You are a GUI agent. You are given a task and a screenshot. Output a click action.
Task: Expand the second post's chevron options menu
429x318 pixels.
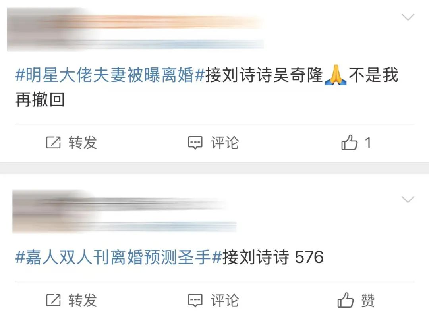(x=408, y=199)
